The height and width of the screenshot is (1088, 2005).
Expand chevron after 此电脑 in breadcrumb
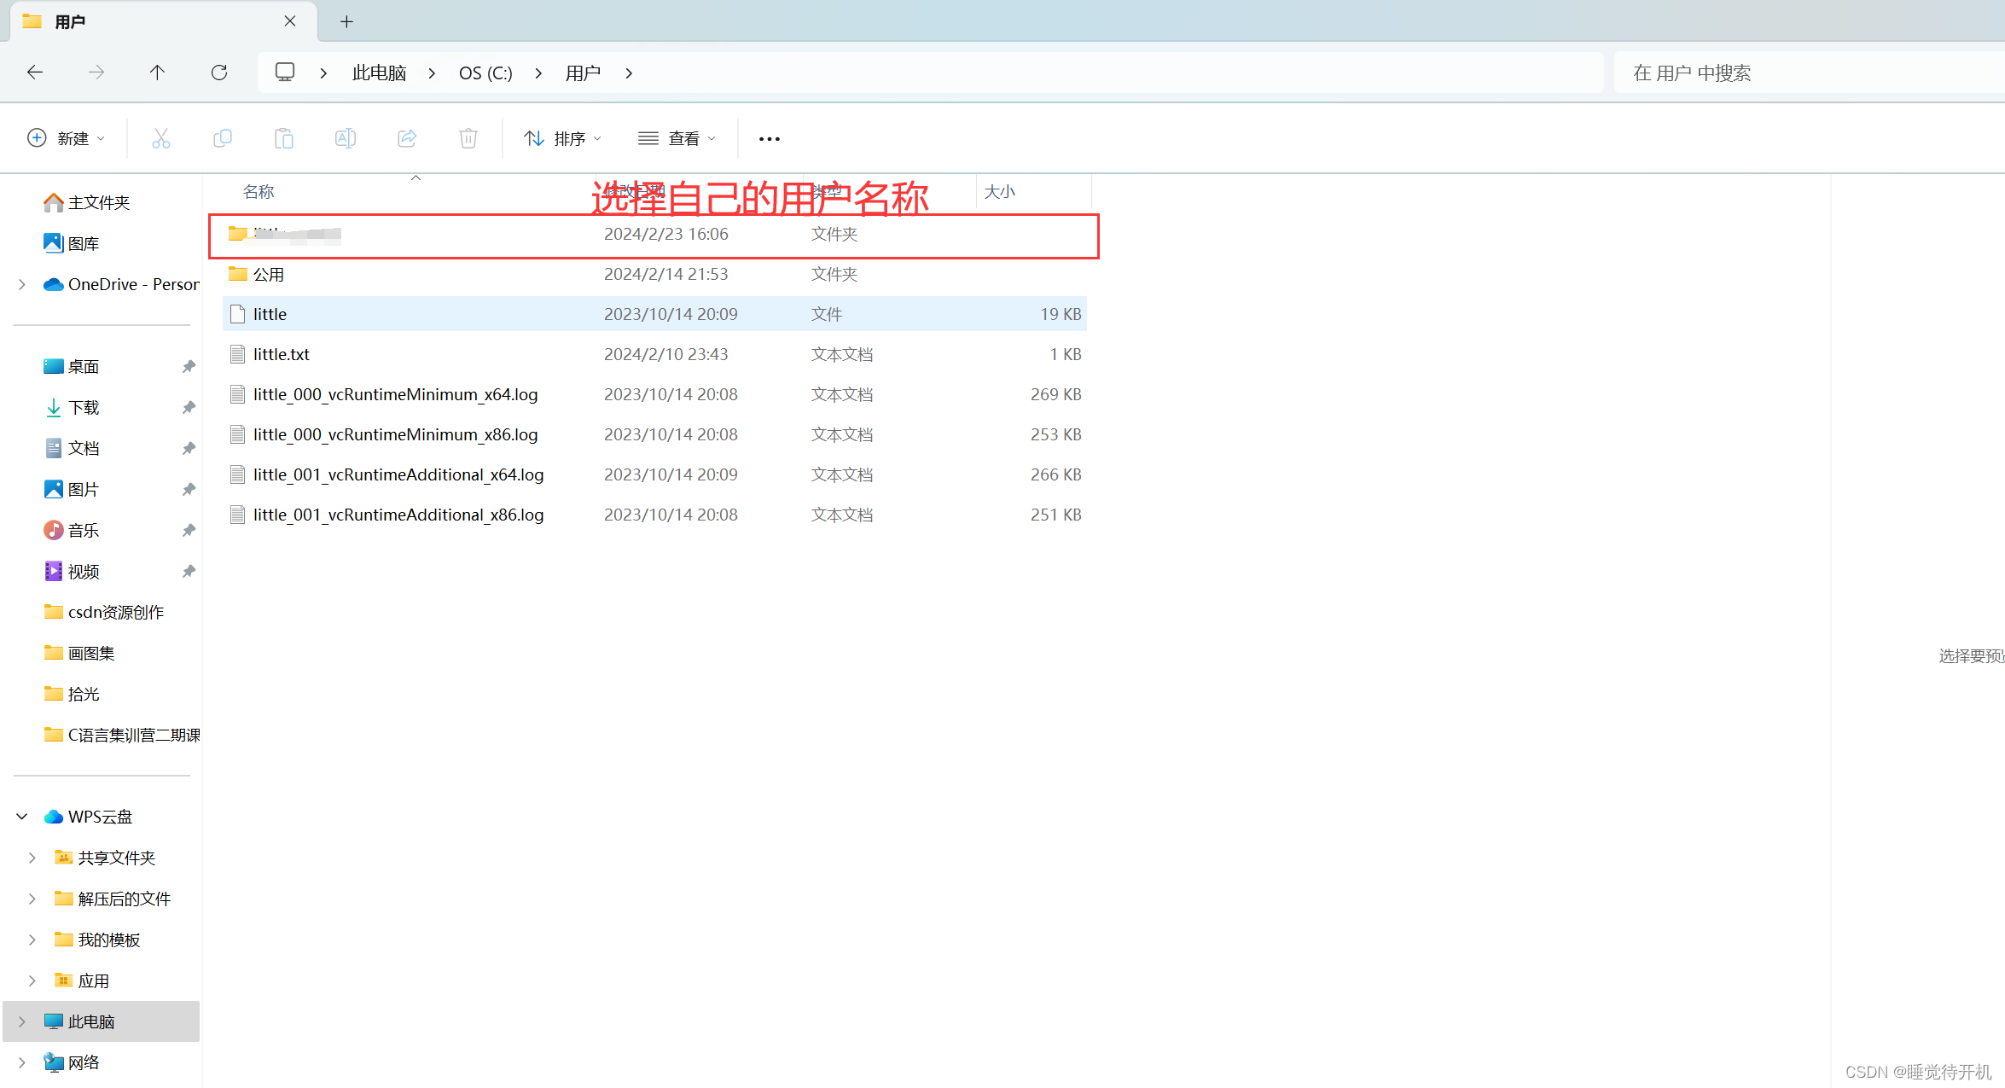433,73
